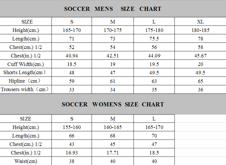This screenshot has height=165, width=226.
Task: Select the 155-160 height cell
Action: (x=72, y=127)
